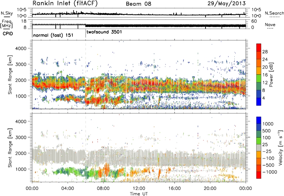The width and height of the screenshot is (284, 196).
Task: Click the '12:00' time axis tick
Action: point(139,189)
